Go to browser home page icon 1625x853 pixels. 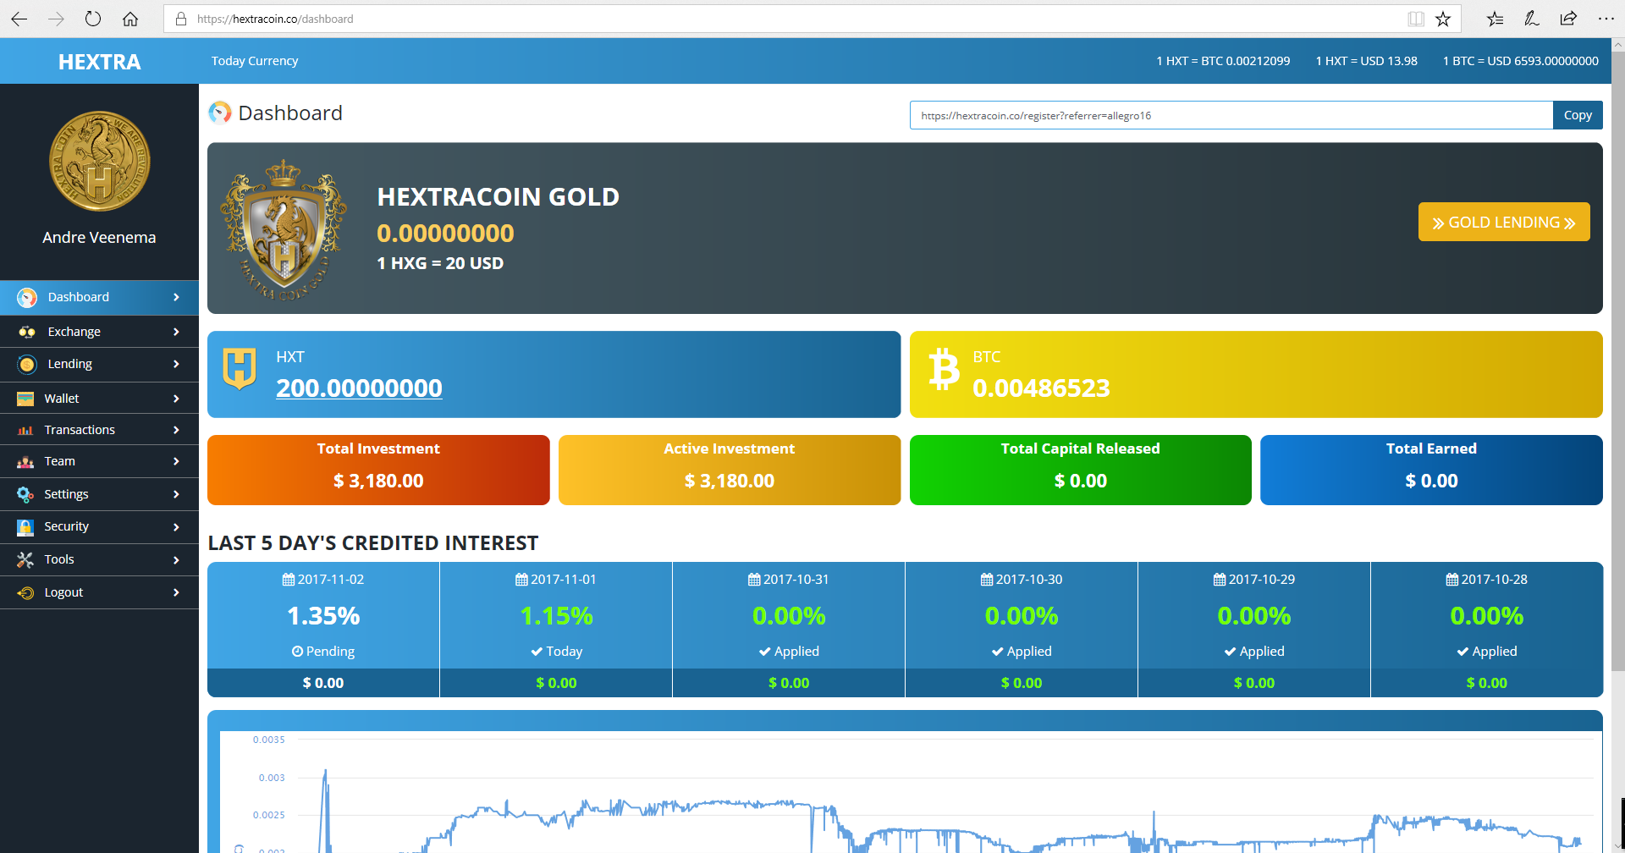click(x=130, y=19)
